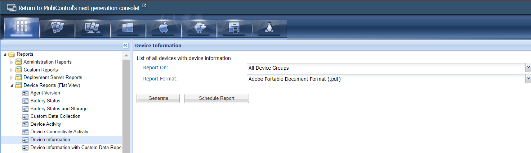Return to MobiControl's next generation console

click(79, 8)
